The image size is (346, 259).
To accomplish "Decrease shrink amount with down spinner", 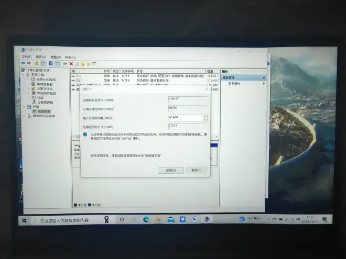I will coord(206,119).
